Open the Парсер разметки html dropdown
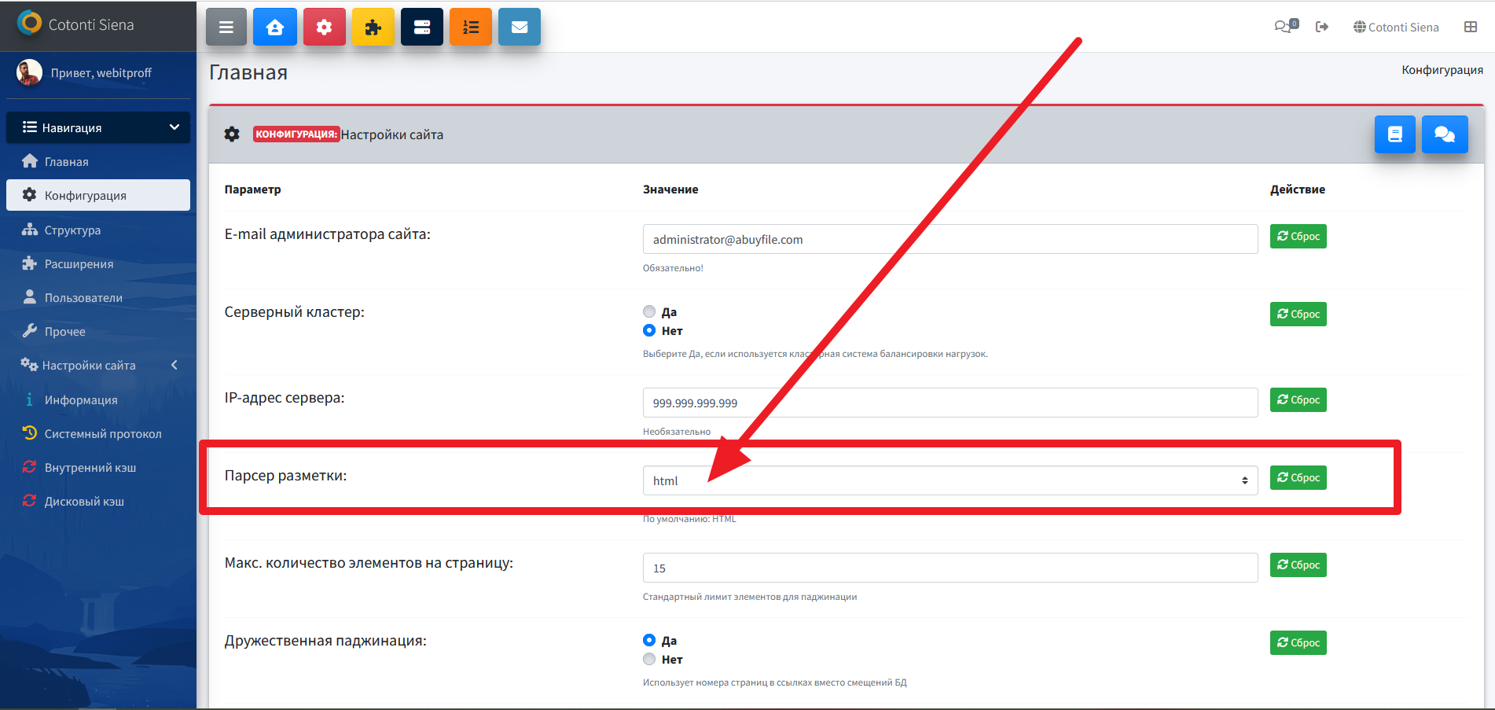The width and height of the screenshot is (1495, 710). click(950, 480)
